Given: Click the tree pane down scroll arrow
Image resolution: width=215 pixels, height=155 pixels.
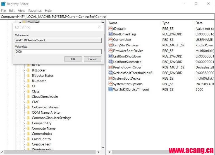Looking at the screenshot, I should click(x=103, y=148).
